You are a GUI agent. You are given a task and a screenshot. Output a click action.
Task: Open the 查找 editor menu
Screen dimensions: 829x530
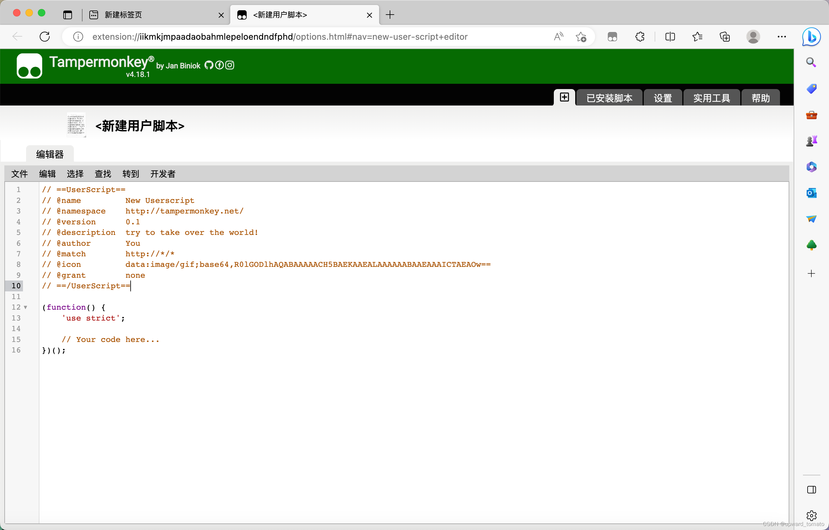click(x=103, y=174)
